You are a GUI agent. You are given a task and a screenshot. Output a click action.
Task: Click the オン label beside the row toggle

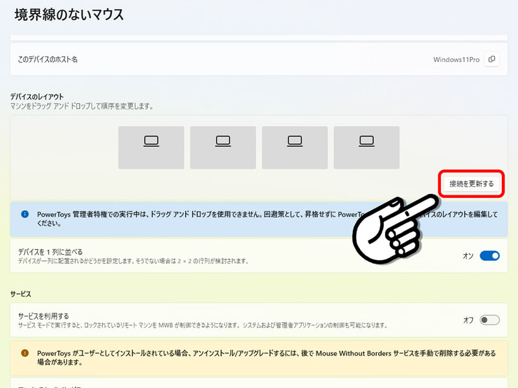point(467,255)
